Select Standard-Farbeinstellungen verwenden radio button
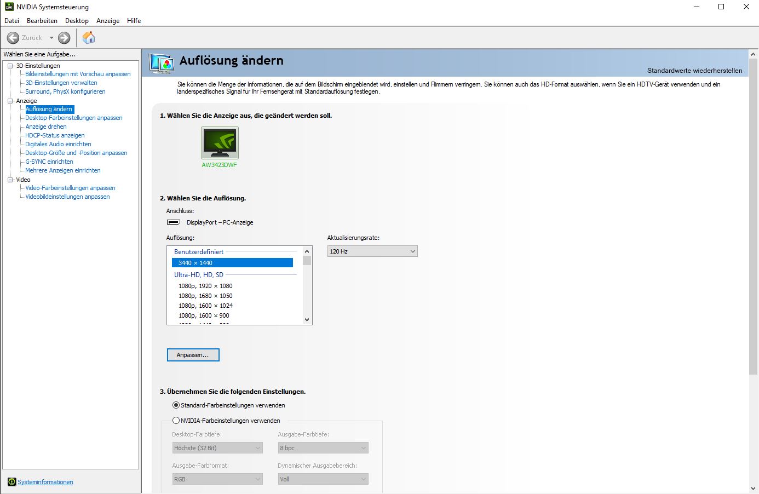The width and height of the screenshot is (759, 494). coord(176,405)
